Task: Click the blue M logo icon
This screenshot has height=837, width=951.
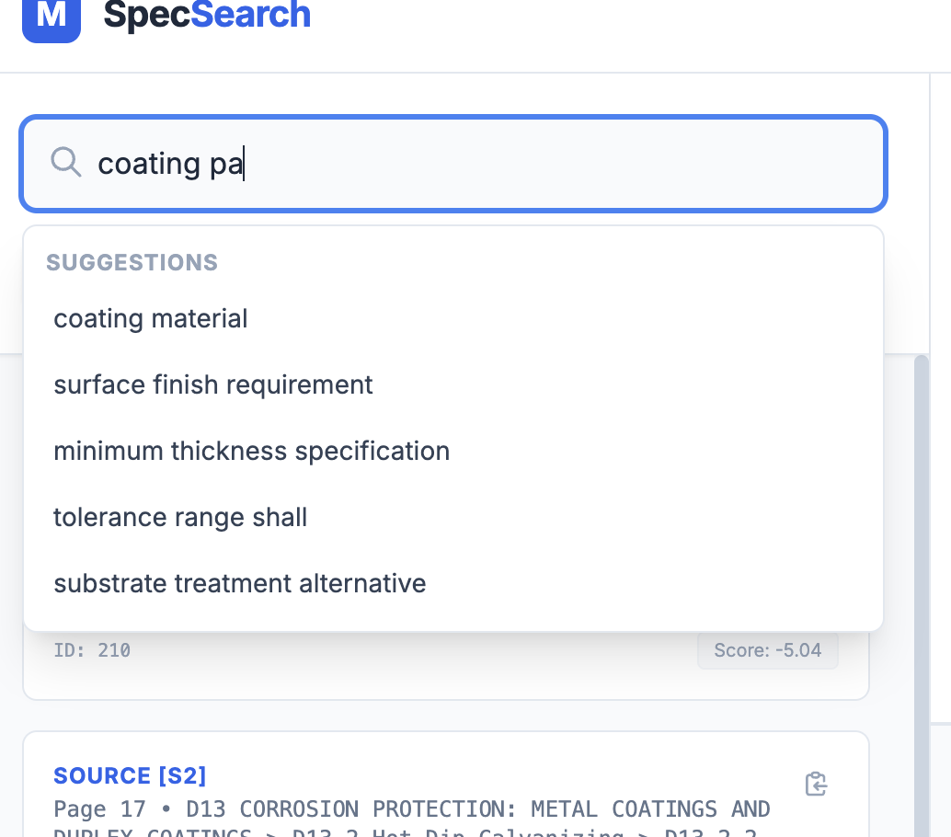Action: tap(51, 17)
